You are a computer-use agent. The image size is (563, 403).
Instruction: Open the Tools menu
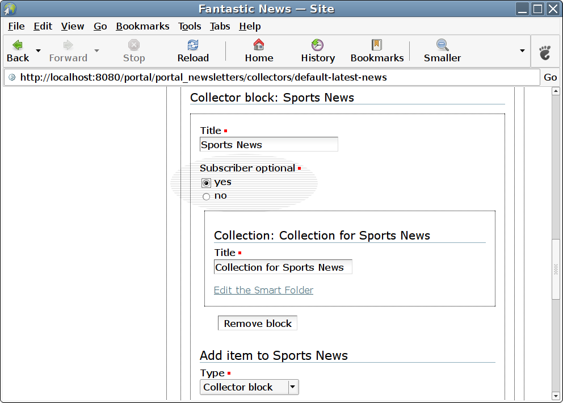[x=190, y=26]
